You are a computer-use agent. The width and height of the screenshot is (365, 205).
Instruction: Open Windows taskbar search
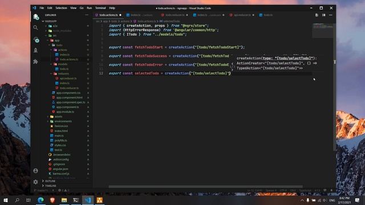point(17,200)
